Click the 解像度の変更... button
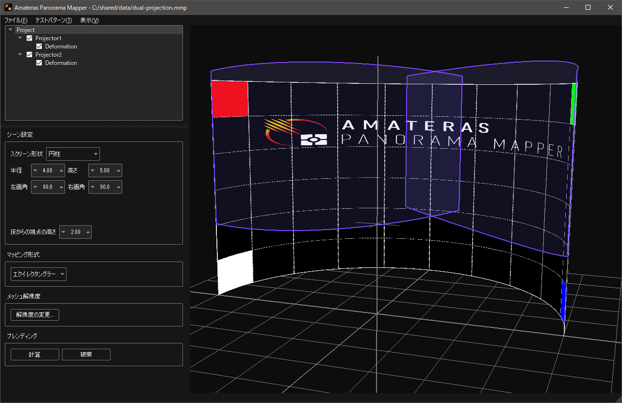The height and width of the screenshot is (403, 622). pos(35,315)
